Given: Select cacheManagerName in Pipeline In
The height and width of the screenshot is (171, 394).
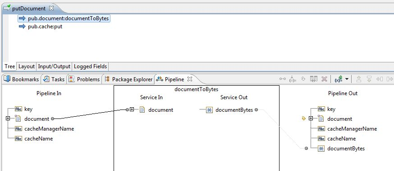Looking at the screenshot, I should point(49,129).
